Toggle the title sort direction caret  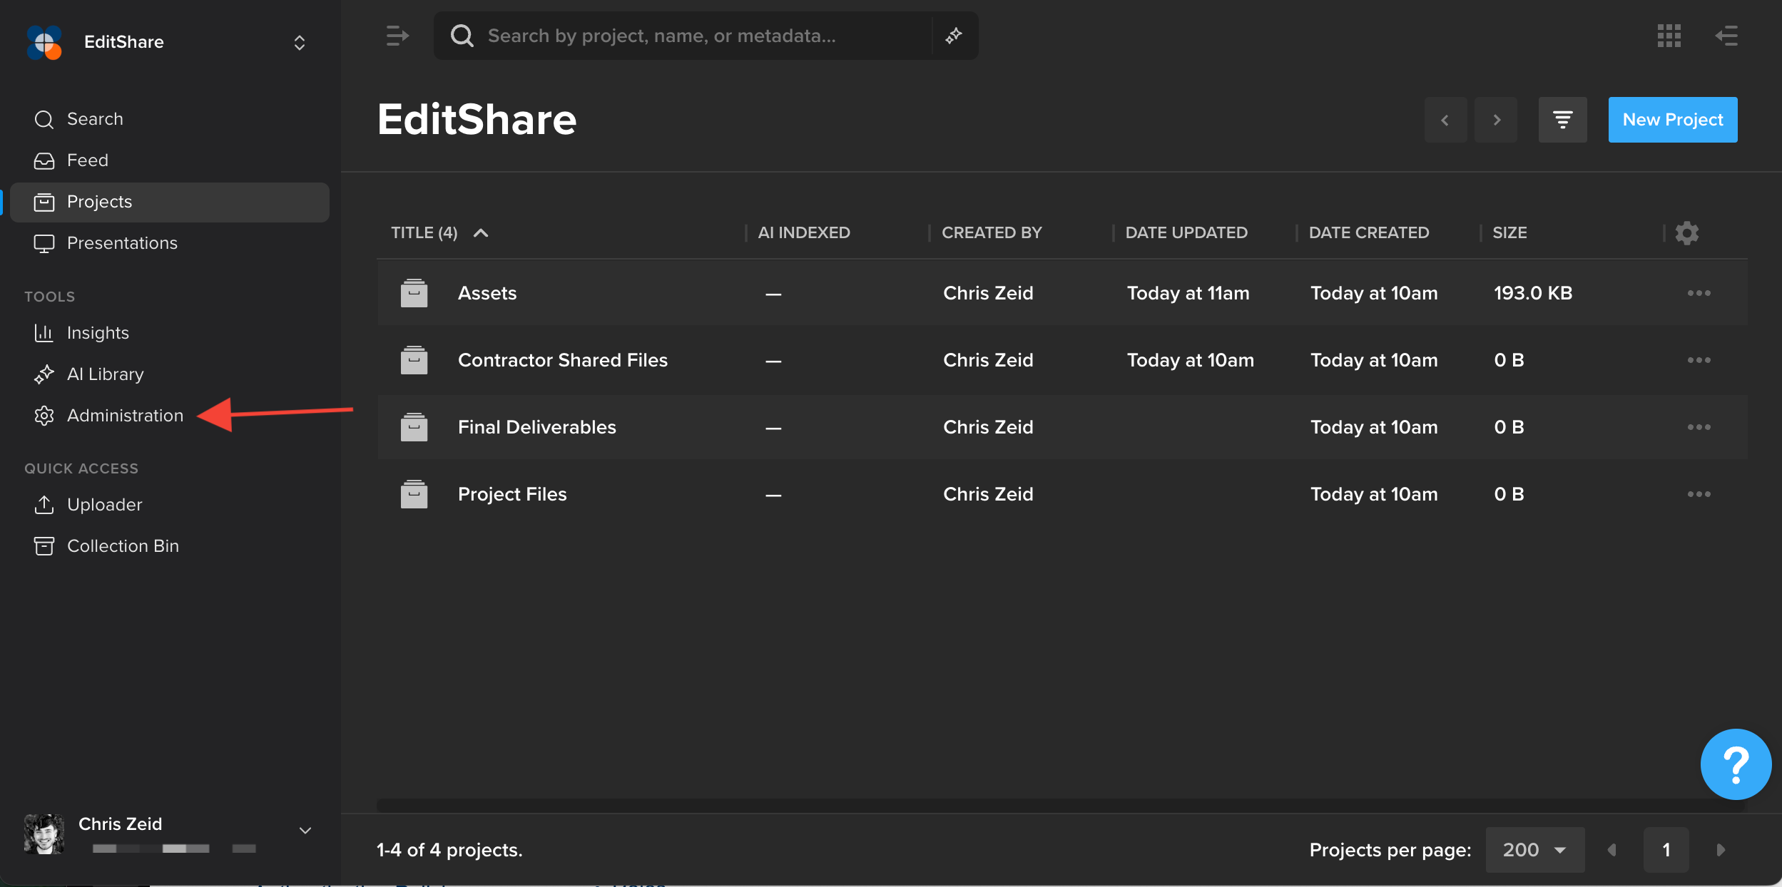tap(481, 232)
